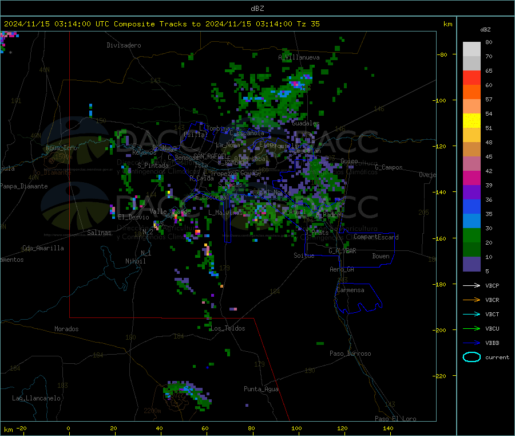This screenshot has height=436, width=515.
Task: Click the green VBCU arrow legend icon
Action: pyautogui.click(x=472, y=328)
